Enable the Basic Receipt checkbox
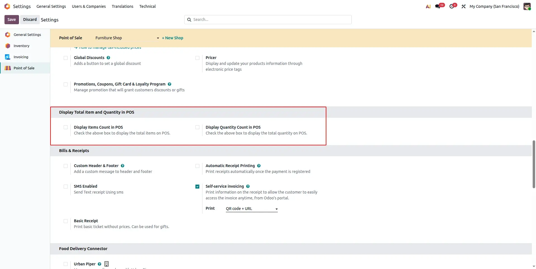 (x=66, y=221)
